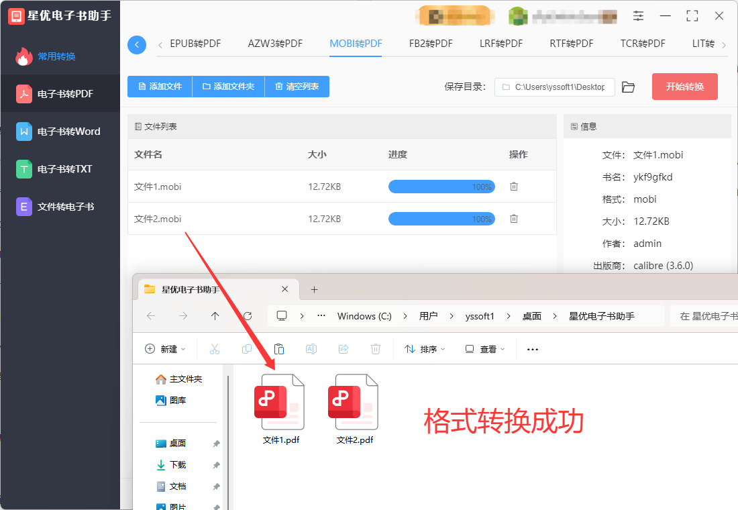Open the settings sliders icon in title bar
Image resolution: width=738 pixels, height=510 pixels.
pyautogui.click(x=638, y=16)
